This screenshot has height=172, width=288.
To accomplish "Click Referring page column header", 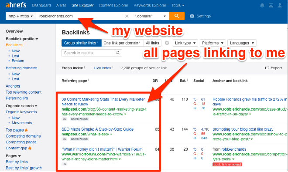I will 74,81.
